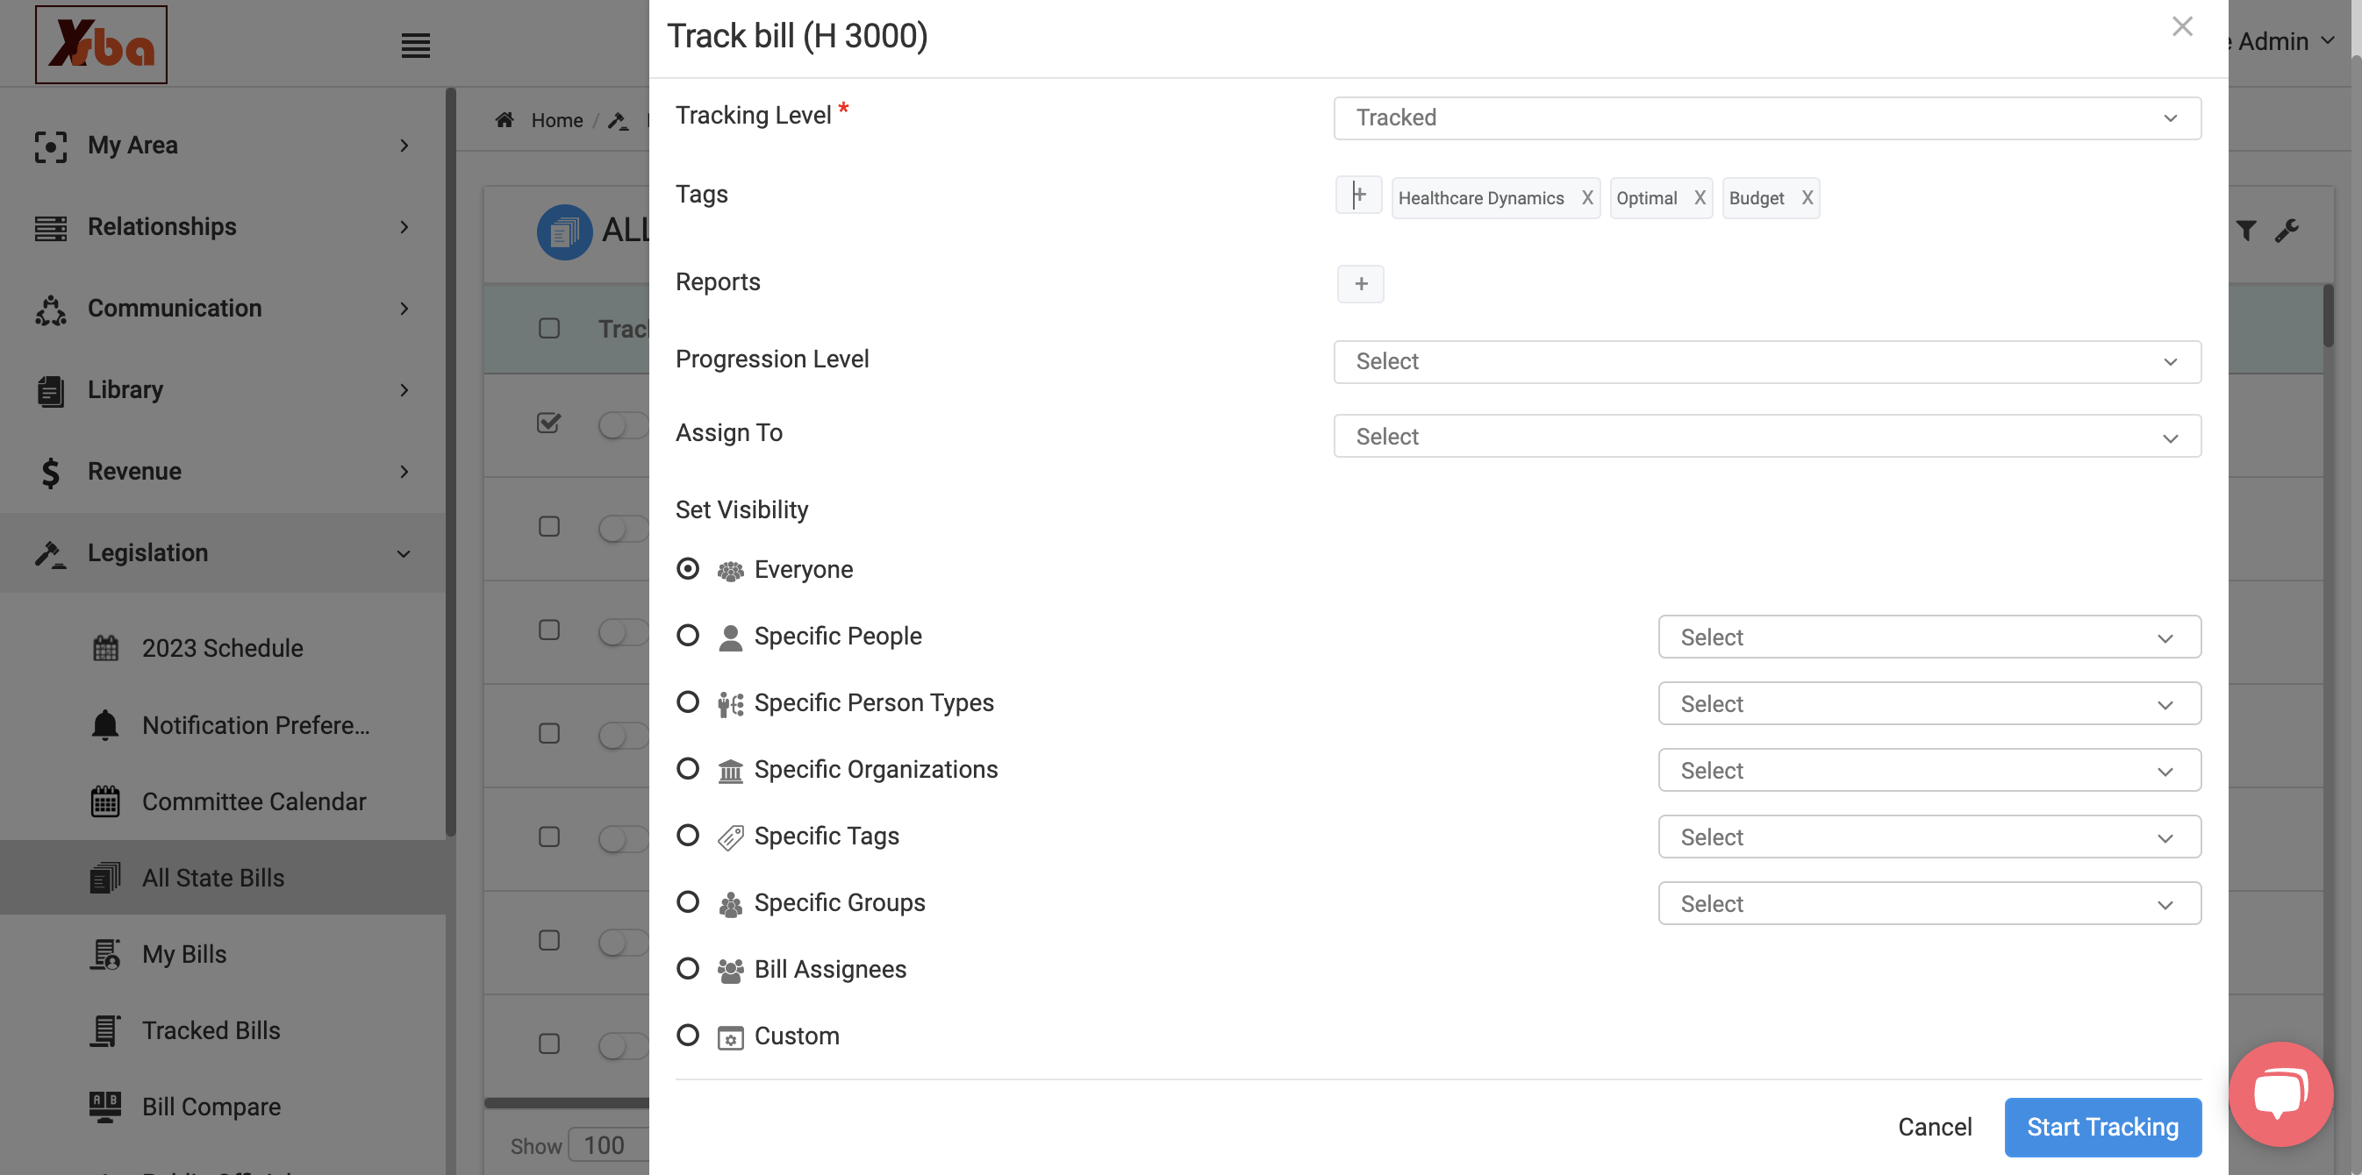Toggle the hamburger menu icon
The height and width of the screenshot is (1175, 2362).
pos(415,45)
